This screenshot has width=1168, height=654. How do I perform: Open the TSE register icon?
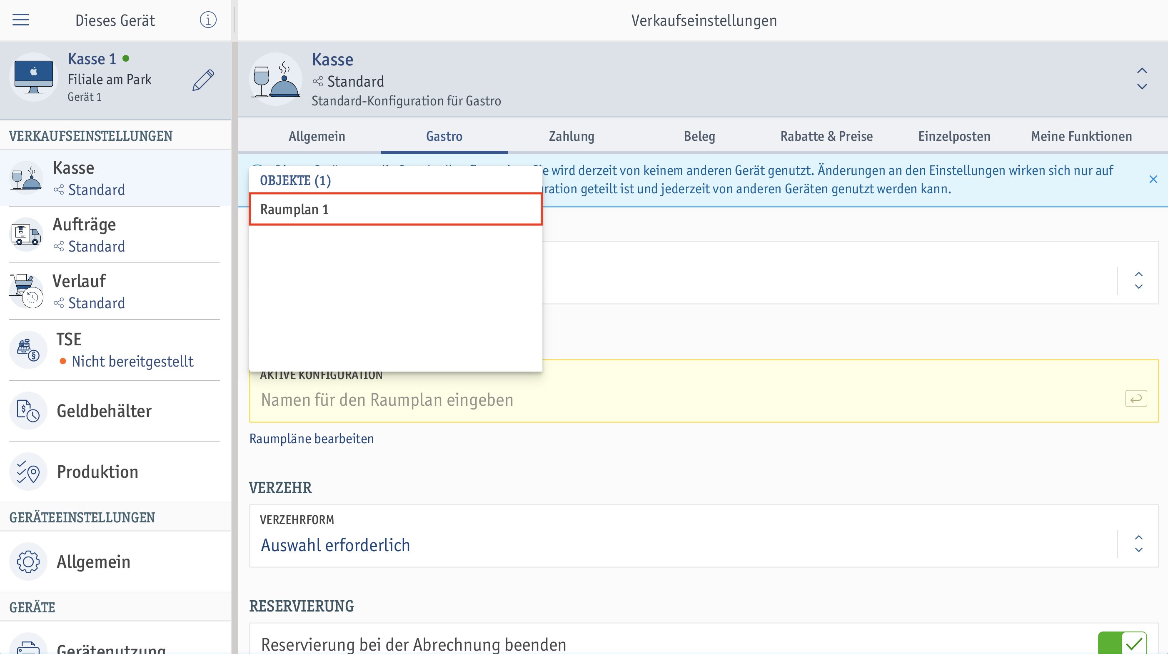tap(28, 349)
